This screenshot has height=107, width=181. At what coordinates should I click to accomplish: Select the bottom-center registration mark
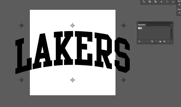pos(72,80)
